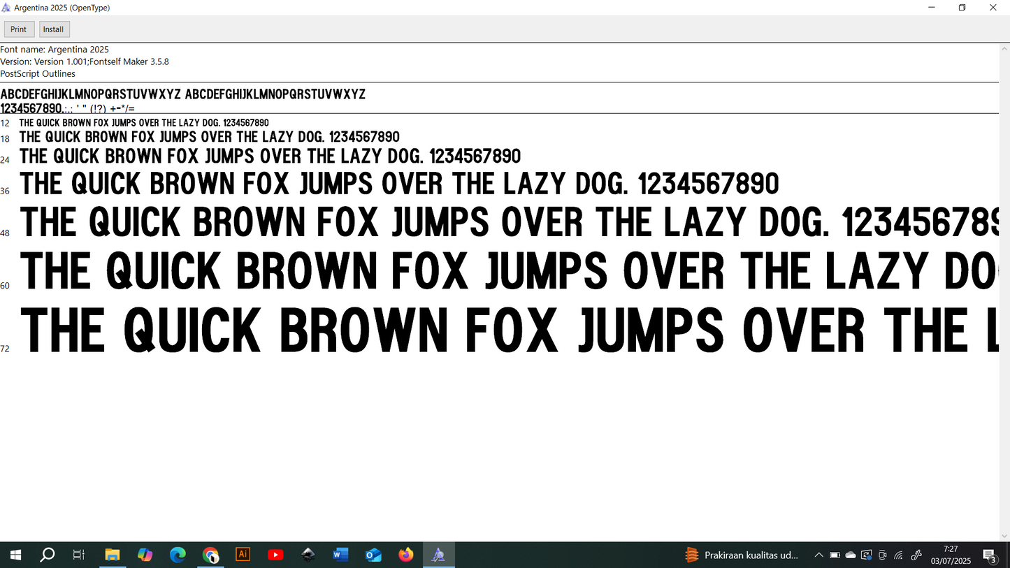Screen dimensions: 1010x568
Task: Open Copilot from the taskbar
Action: coord(145,555)
